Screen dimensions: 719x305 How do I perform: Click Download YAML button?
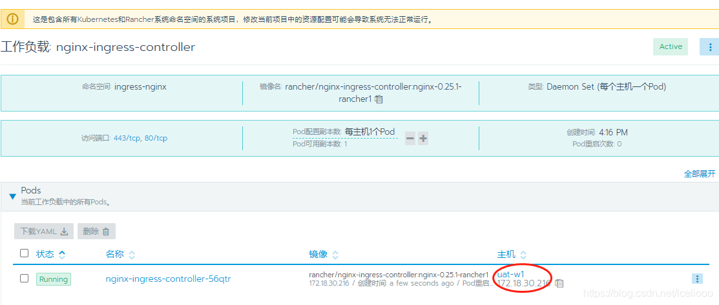[44, 231]
